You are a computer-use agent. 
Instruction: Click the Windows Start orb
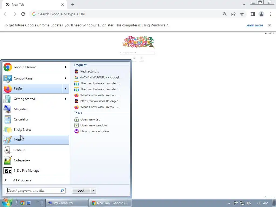[x=7, y=203]
